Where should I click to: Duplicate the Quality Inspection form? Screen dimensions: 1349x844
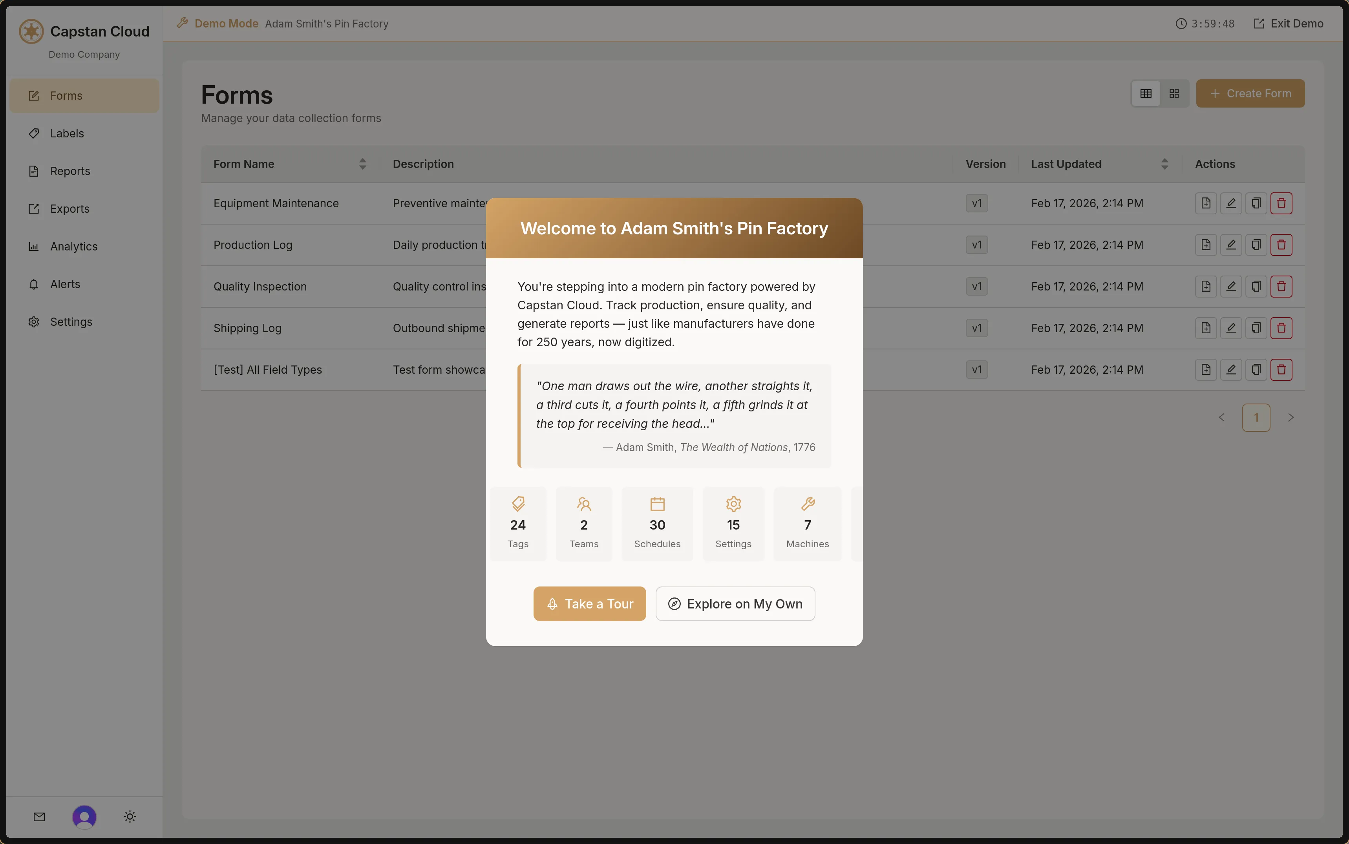pos(1256,286)
